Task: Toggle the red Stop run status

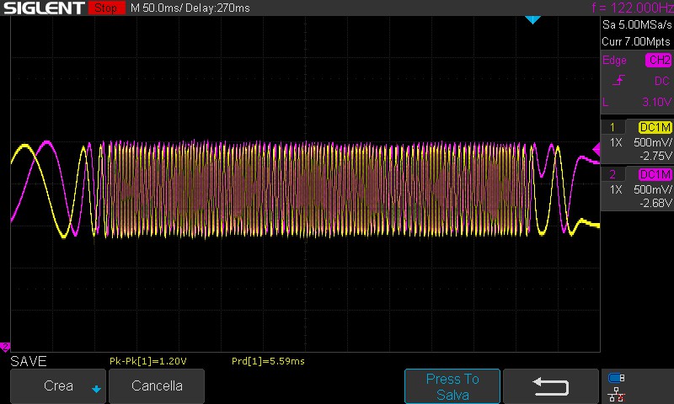Action: tap(105, 8)
